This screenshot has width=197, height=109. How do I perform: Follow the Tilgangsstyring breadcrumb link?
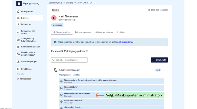(x=55, y=3)
